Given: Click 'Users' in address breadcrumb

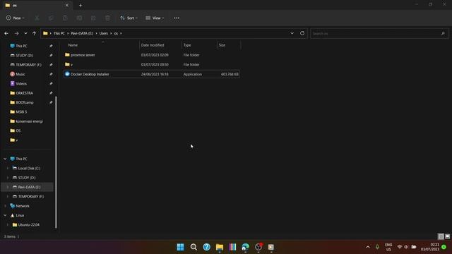Looking at the screenshot, I should pyautogui.click(x=104, y=33).
